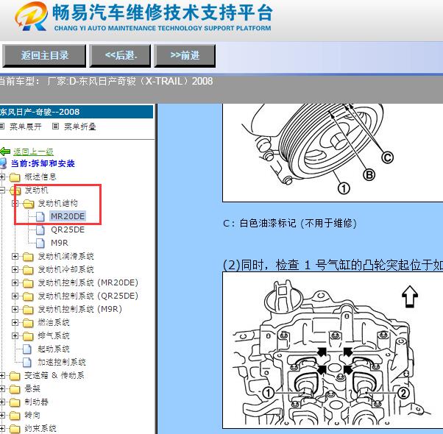
Task: Click 发动机控制系统 (M9R) folder icon
Action: click(x=28, y=310)
